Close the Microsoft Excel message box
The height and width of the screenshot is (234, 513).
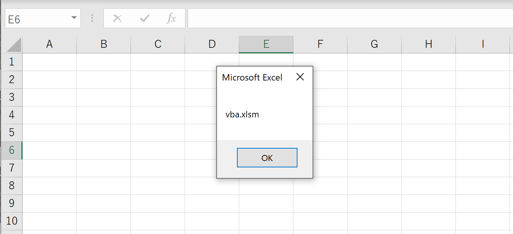(x=300, y=77)
